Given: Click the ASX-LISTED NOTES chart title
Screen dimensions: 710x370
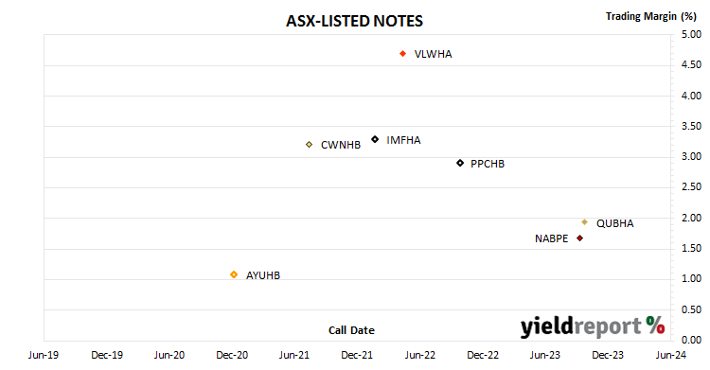Looking at the screenshot, I should point(354,21).
